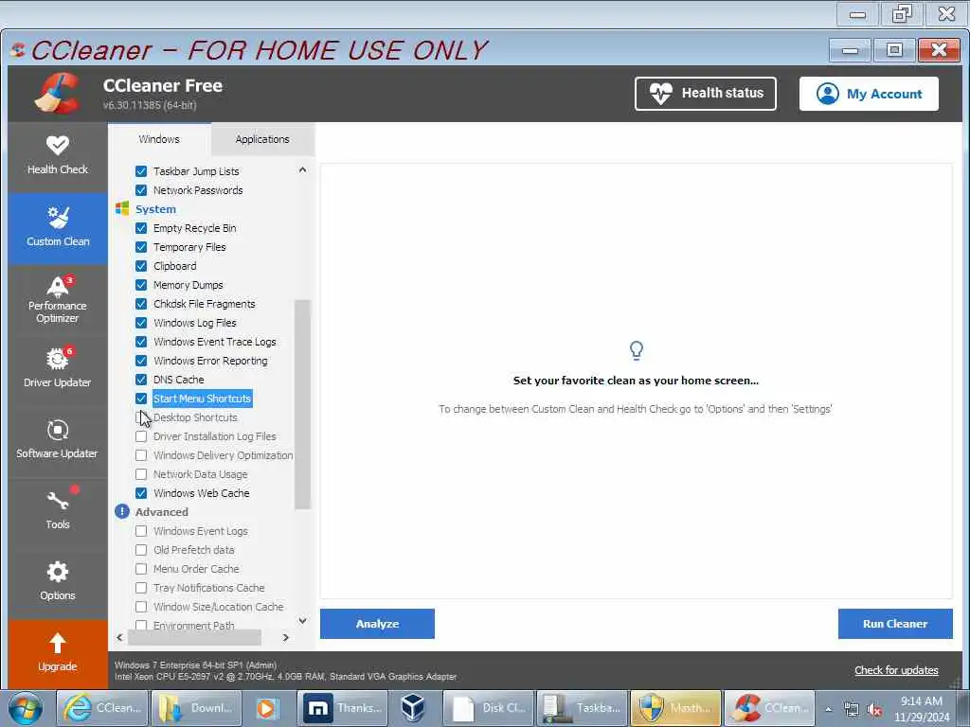Image resolution: width=970 pixels, height=727 pixels.
Task: Click the muted volume tray icon
Action: pos(874,710)
